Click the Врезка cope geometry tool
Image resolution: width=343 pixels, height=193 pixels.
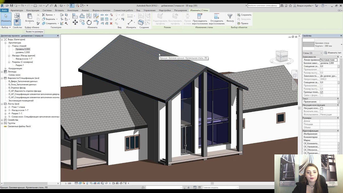coord(48,15)
